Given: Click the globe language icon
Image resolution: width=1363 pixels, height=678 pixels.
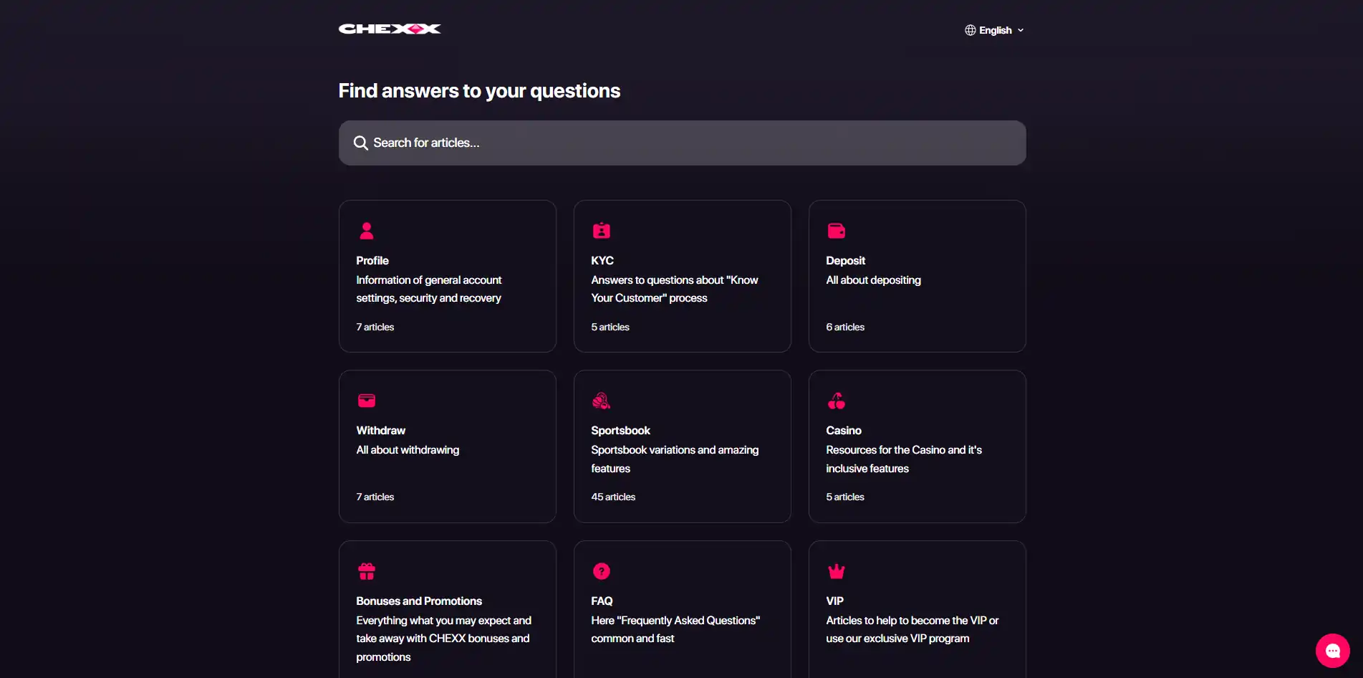Looking at the screenshot, I should pyautogui.click(x=970, y=30).
